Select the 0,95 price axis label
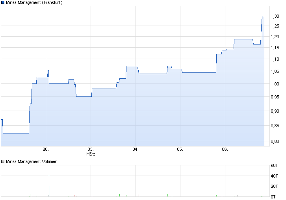This screenshot has height=200, width=286. pyautogui.click(x=275, y=97)
